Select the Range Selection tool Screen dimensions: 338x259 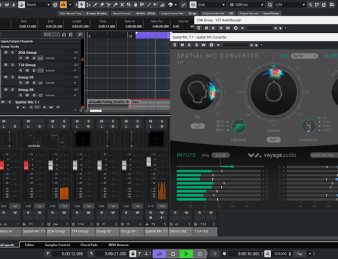point(89,5)
